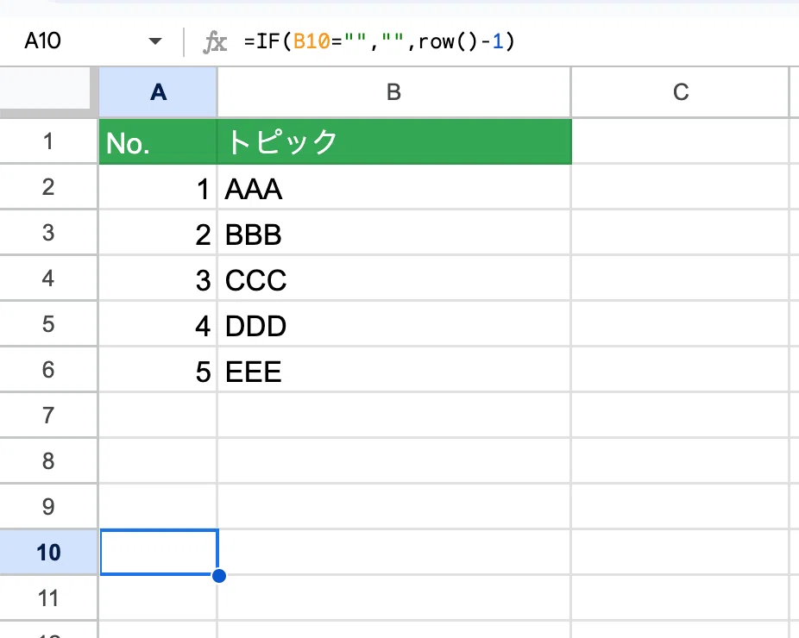Click the cell with number 4
The width and height of the screenshot is (799, 638).
pos(158,324)
